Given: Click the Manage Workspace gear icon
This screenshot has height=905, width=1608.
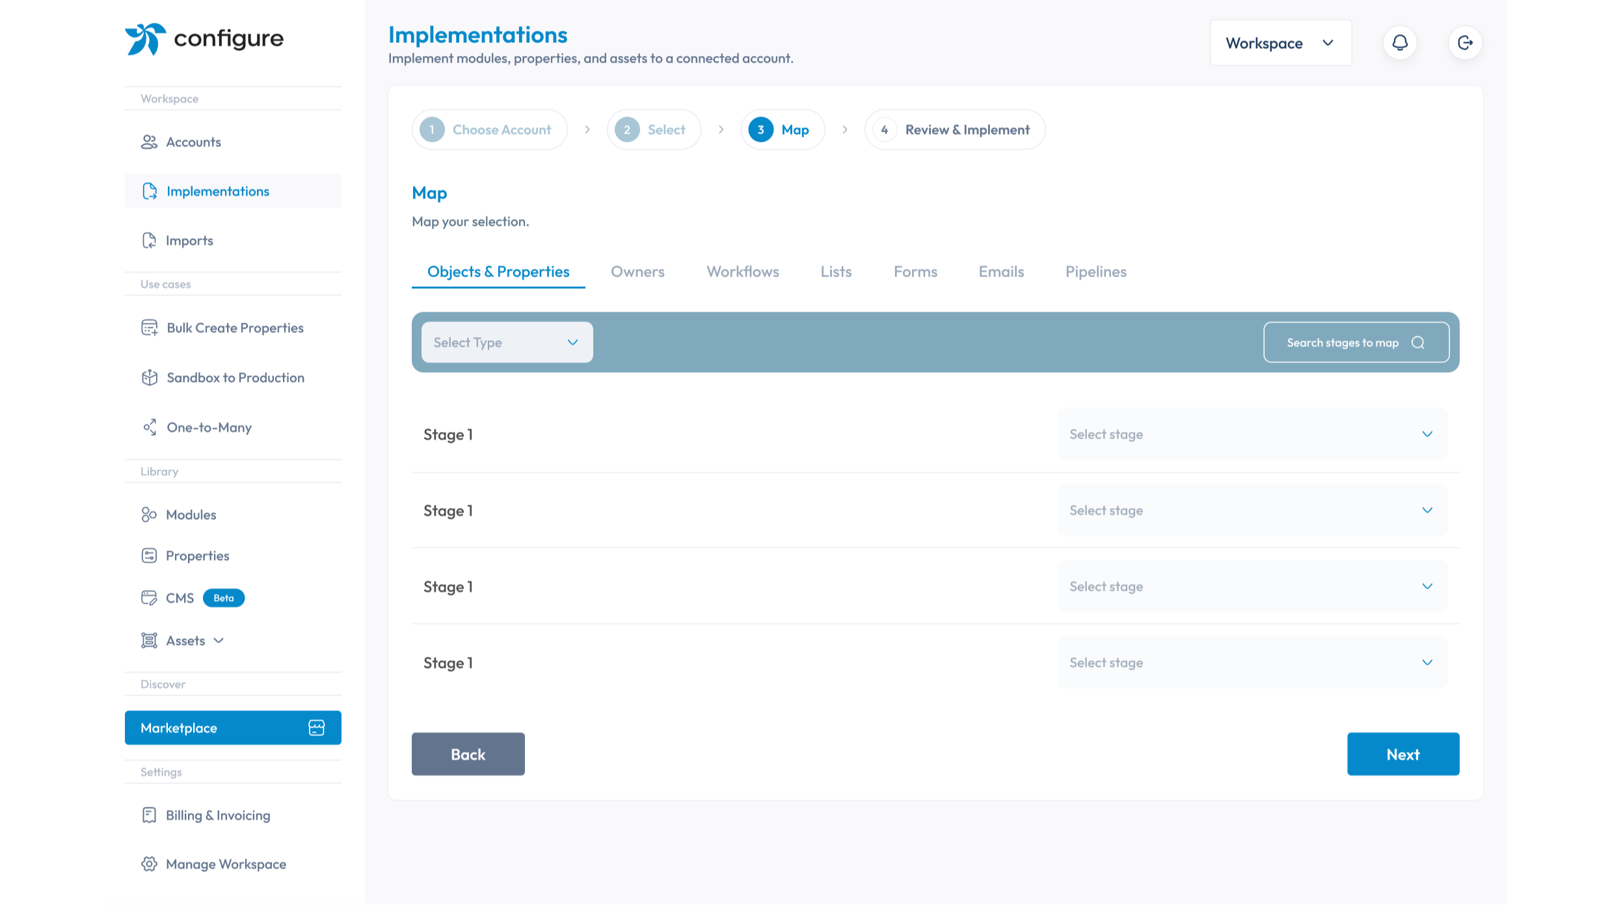Looking at the screenshot, I should (x=149, y=864).
